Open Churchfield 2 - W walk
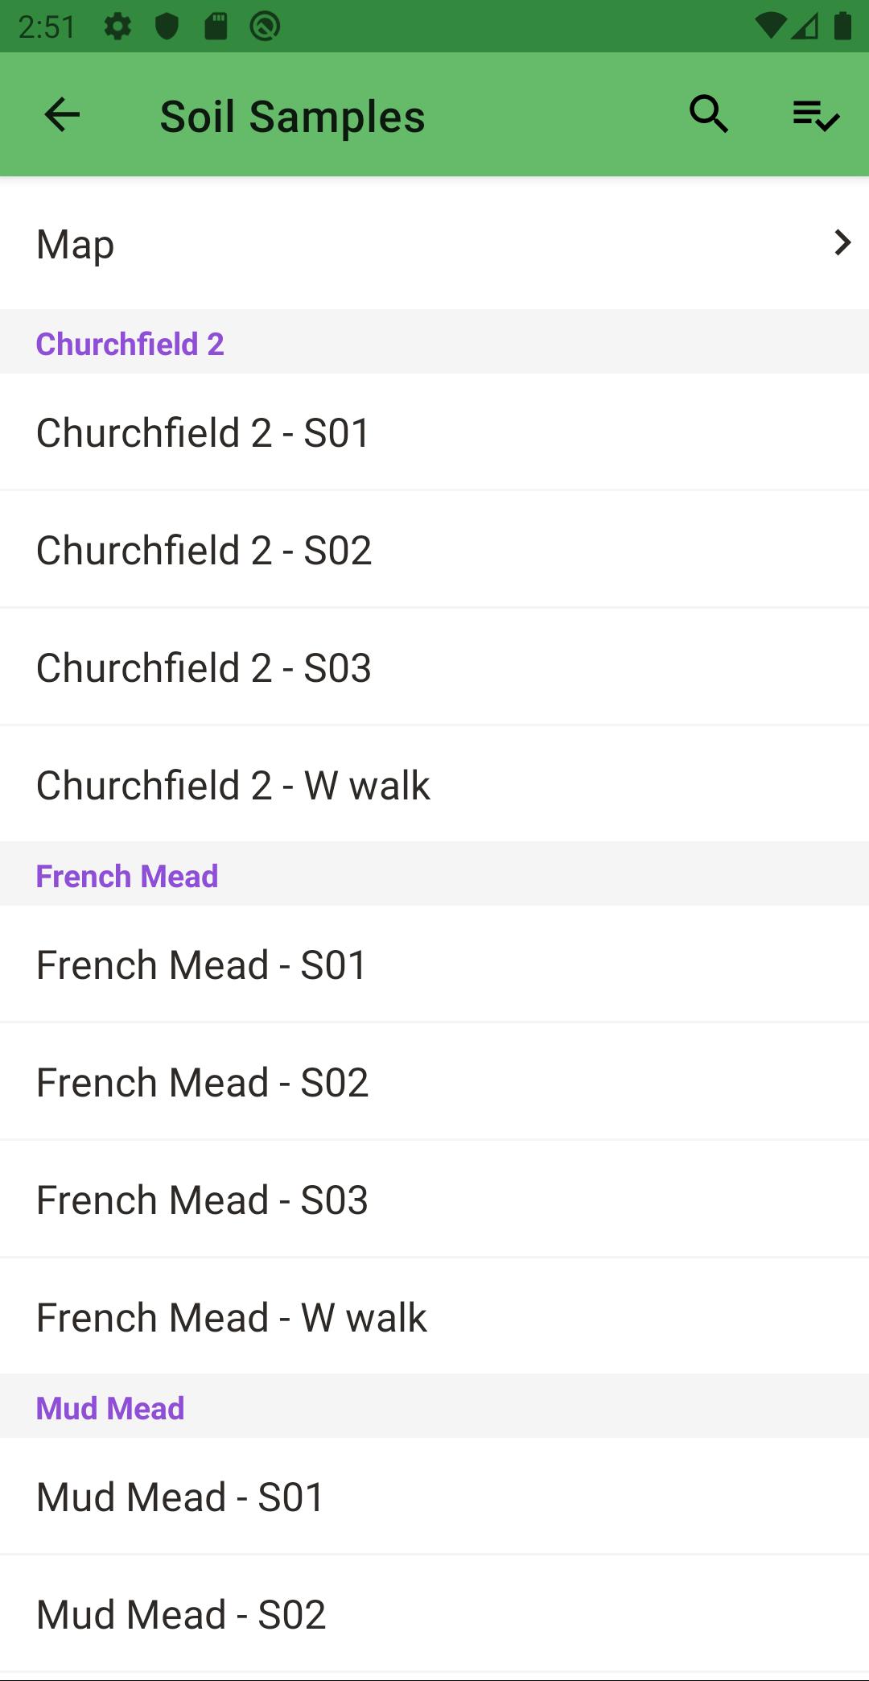The image size is (869, 1681). 434,785
